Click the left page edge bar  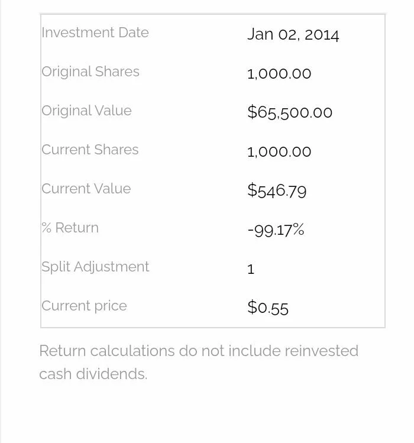click(x=1, y=221)
